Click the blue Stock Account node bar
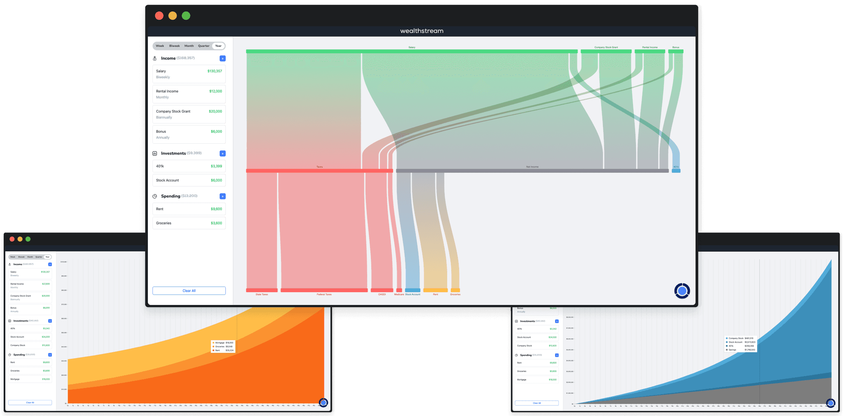Viewport: 844px width, 416px height. point(413,291)
